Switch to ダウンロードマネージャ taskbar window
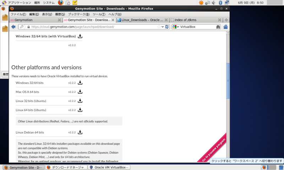 pos(66,168)
